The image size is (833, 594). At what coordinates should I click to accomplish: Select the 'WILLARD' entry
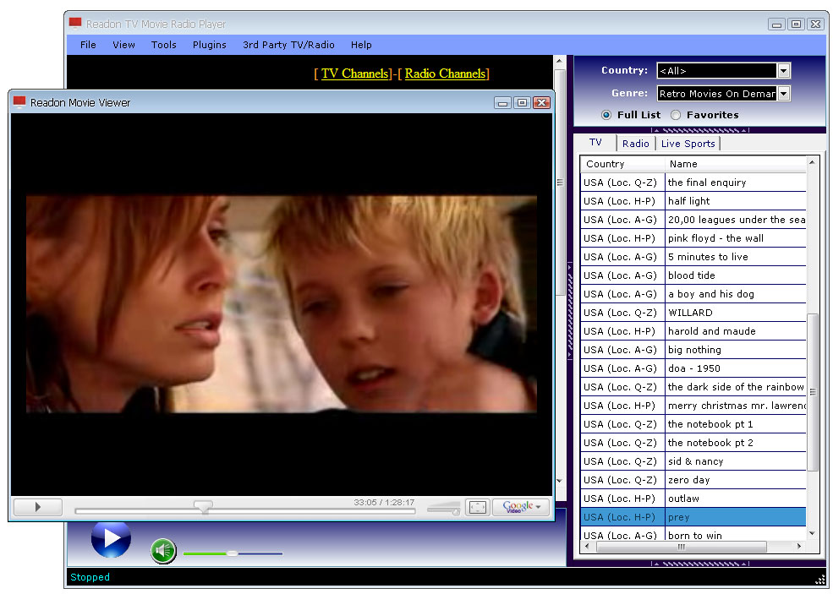click(x=693, y=313)
